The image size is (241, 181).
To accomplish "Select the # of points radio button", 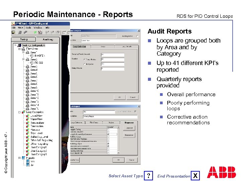I will pyautogui.click(x=85, y=64).
